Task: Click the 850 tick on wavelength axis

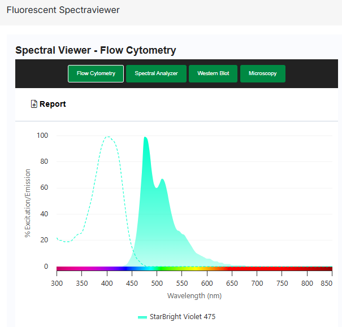Action: pyautogui.click(x=327, y=282)
